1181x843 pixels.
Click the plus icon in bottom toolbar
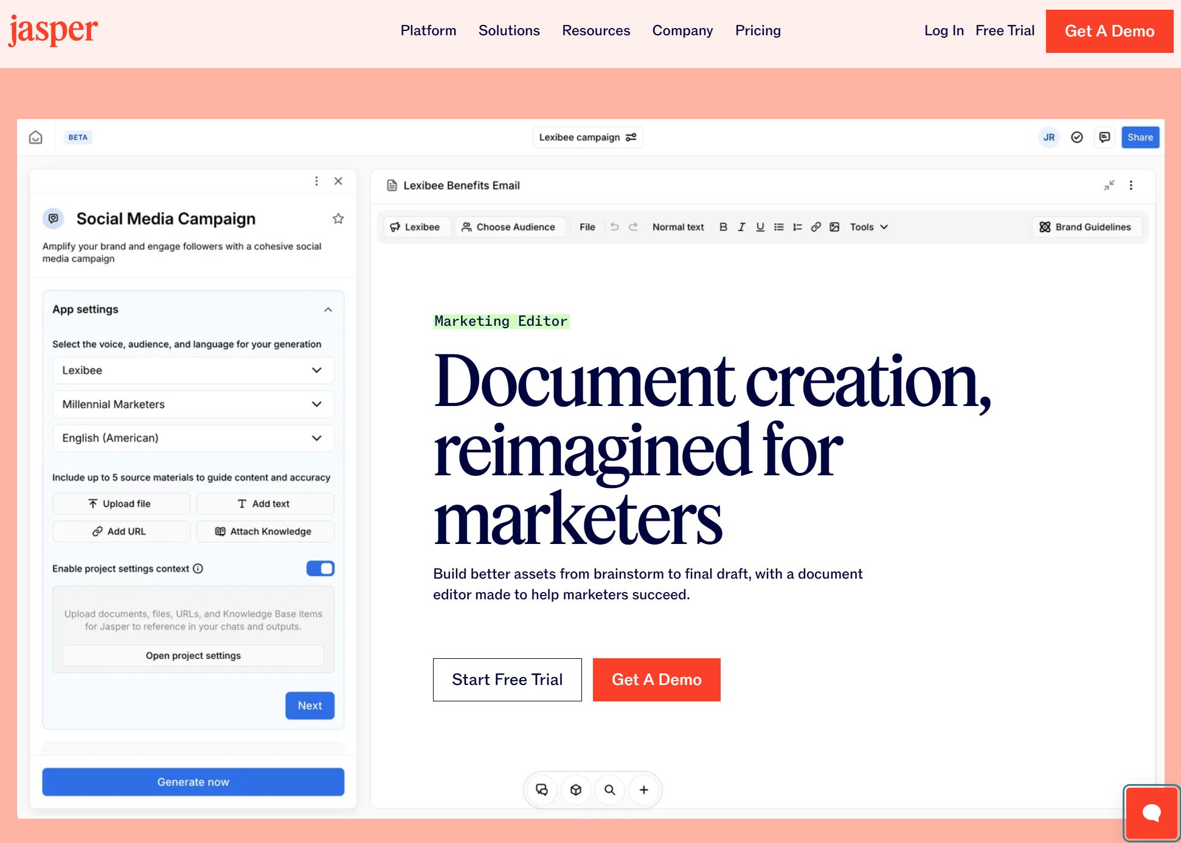tap(643, 790)
